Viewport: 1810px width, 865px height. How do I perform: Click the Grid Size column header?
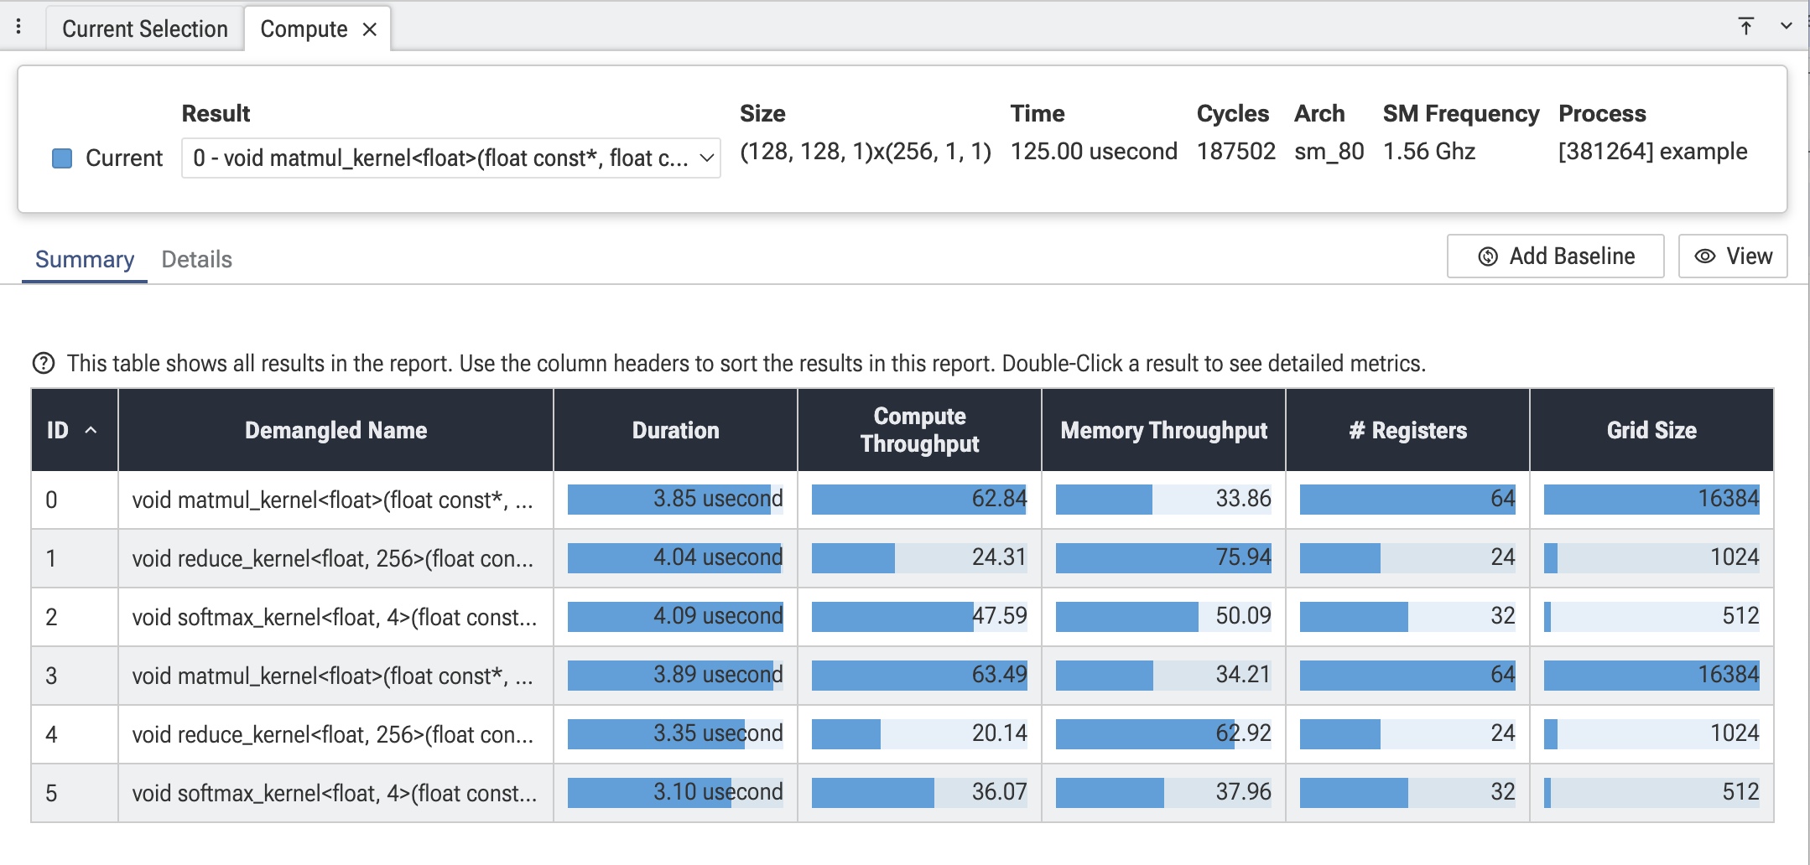[1651, 430]
